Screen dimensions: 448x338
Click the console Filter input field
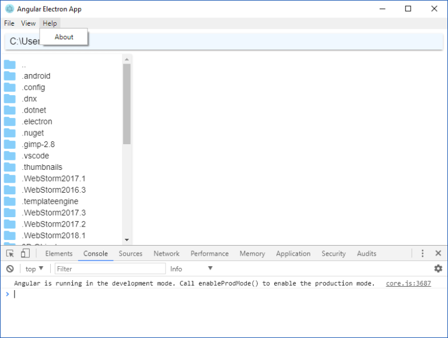point(110,269)
